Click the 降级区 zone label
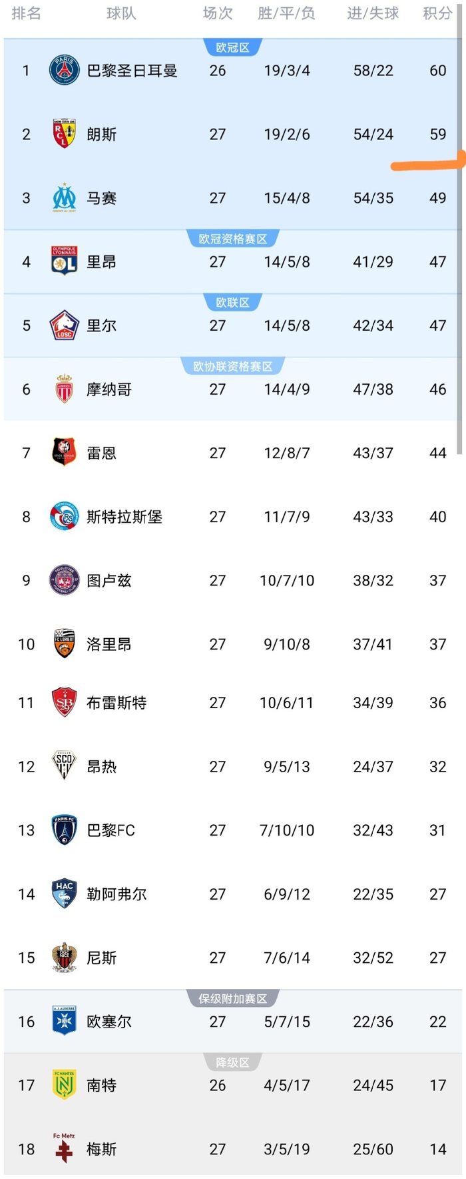 tap(232, 1062)
